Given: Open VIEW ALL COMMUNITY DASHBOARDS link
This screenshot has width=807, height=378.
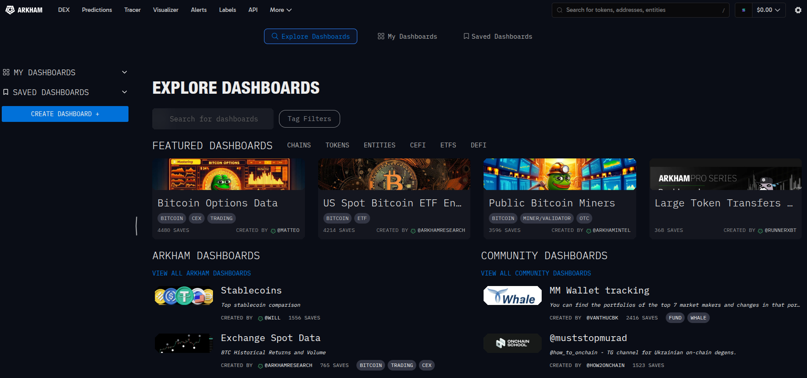Looking at the screenshot, I should tap(536, 273).
